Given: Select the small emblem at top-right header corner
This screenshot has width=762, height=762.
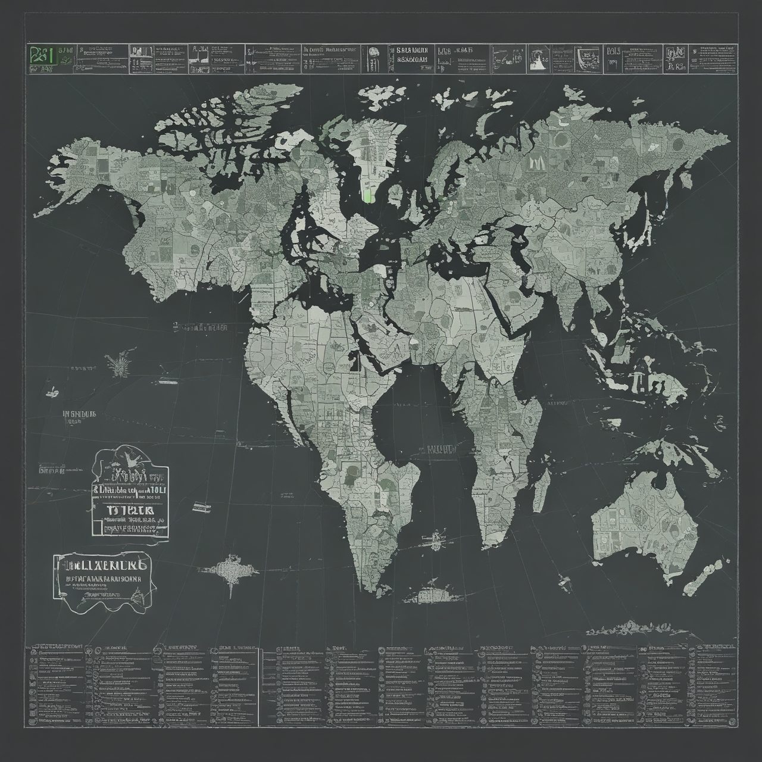Looking at the screenshot, I should click(x=675, y=60).
